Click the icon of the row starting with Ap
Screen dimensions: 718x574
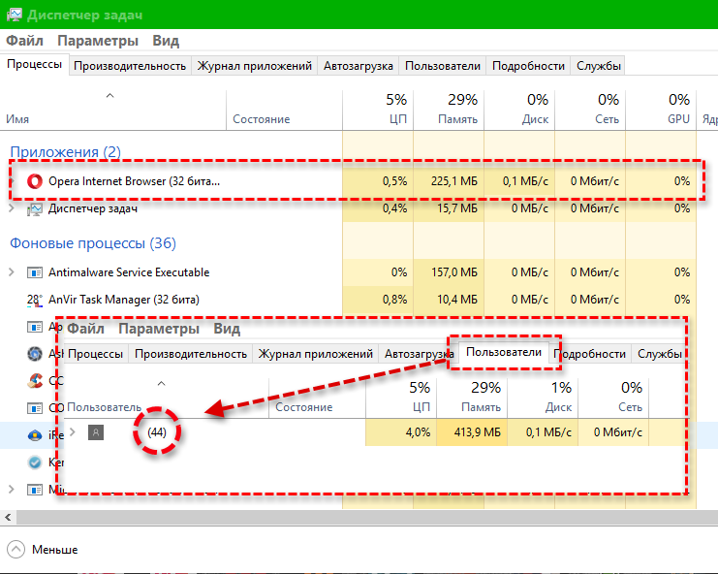pos(34,327)
